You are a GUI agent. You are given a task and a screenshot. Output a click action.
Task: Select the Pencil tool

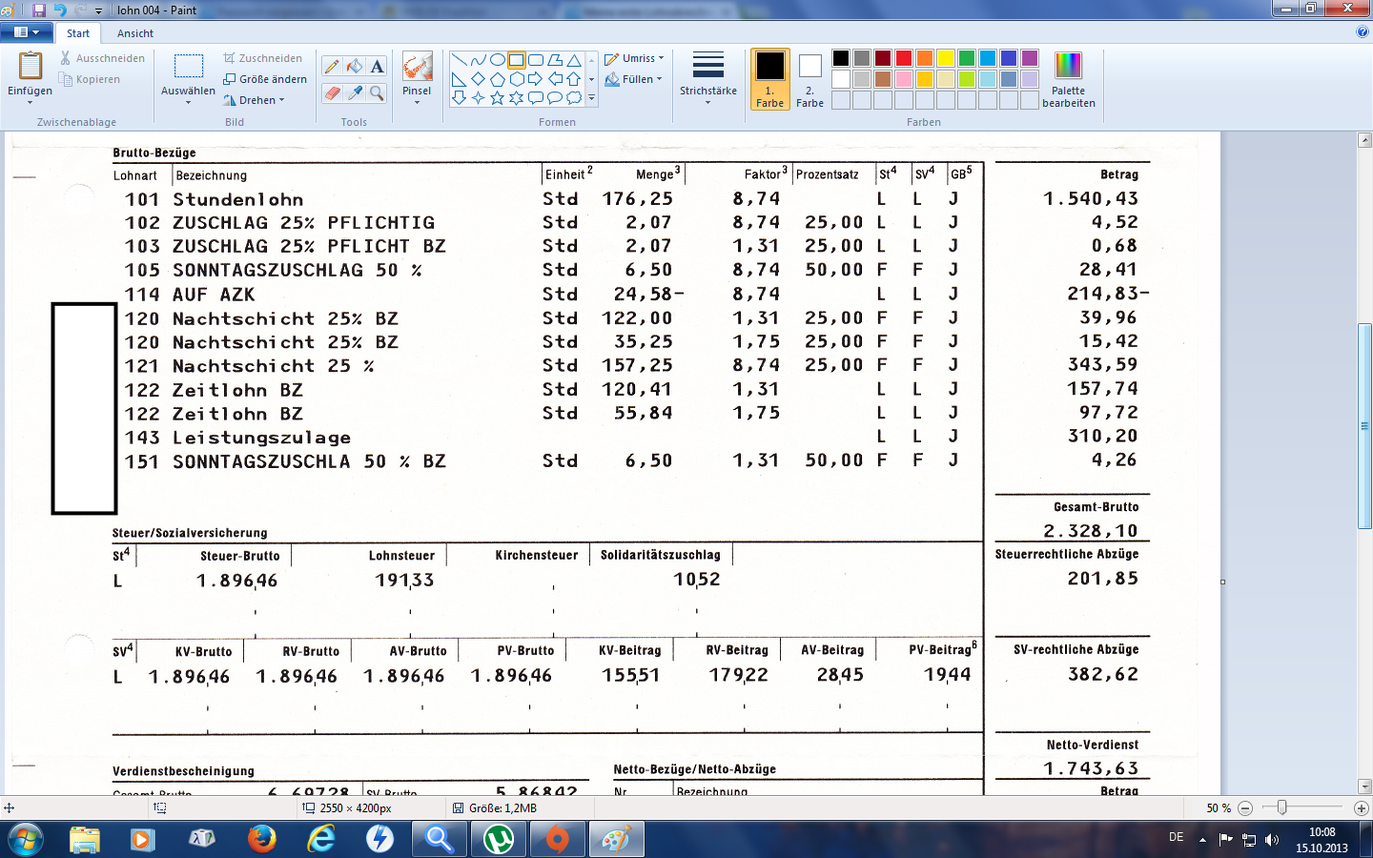(332, 66)
